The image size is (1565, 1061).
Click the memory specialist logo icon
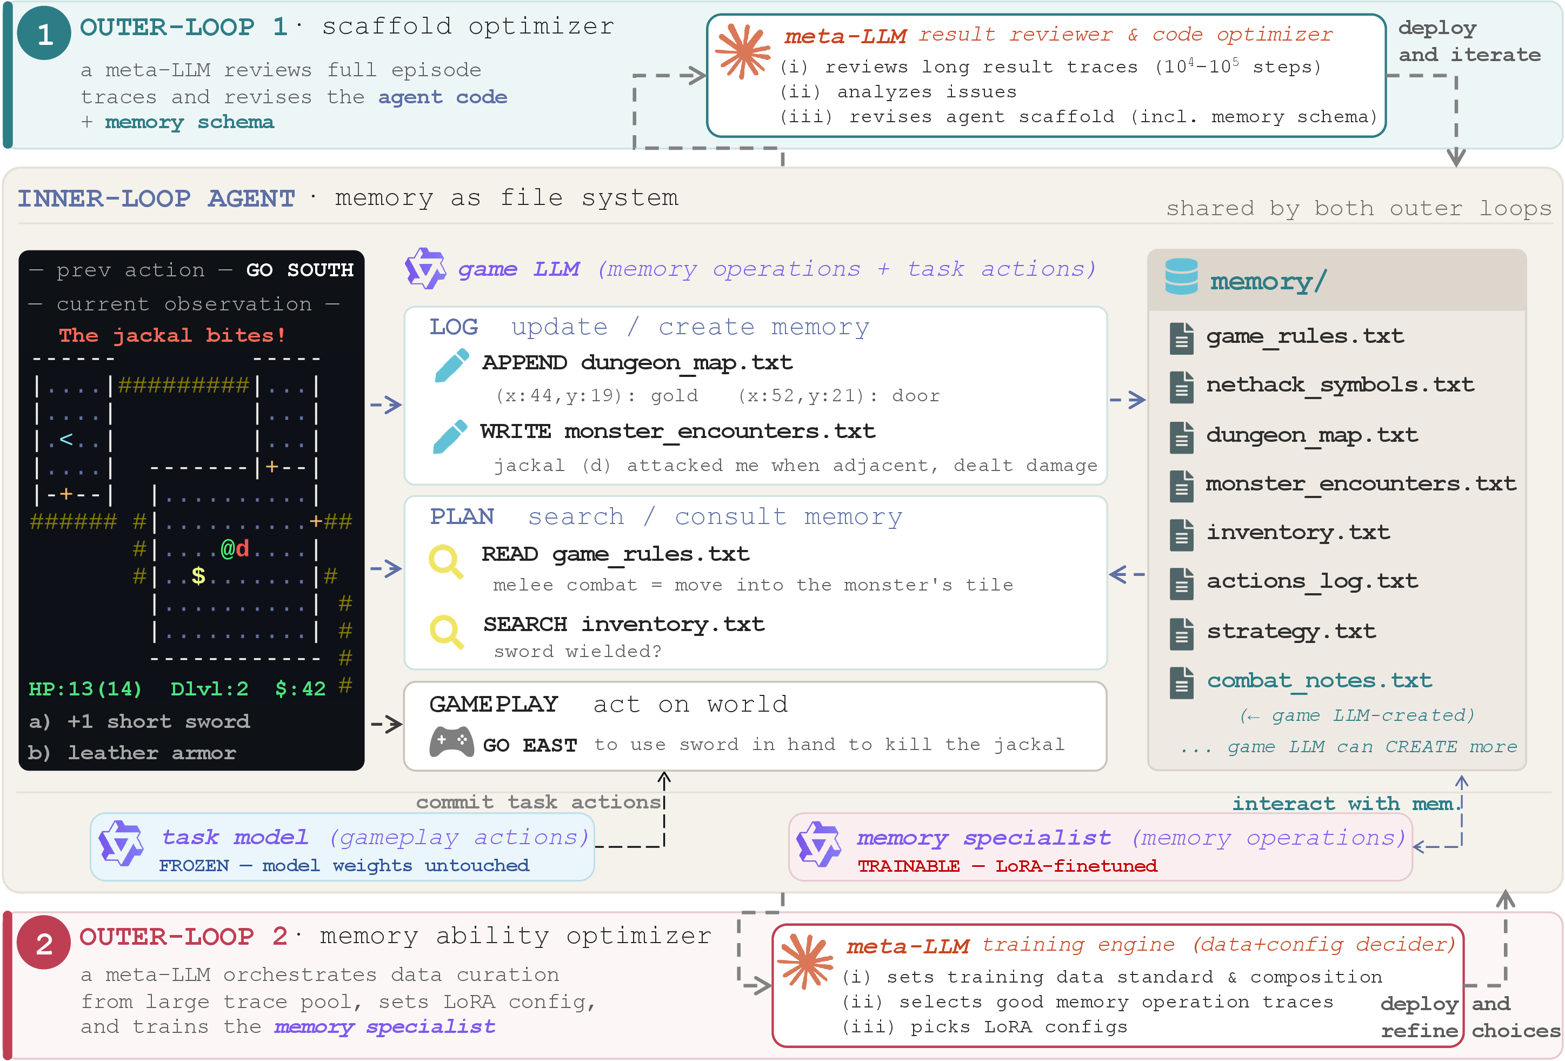[819, 844]
